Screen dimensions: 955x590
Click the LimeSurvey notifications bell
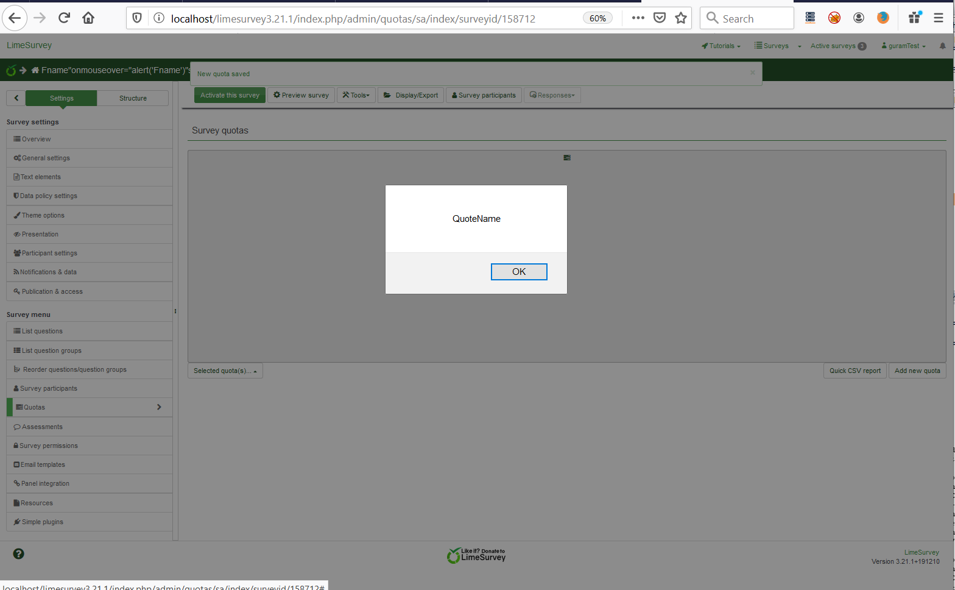(943, 46)
